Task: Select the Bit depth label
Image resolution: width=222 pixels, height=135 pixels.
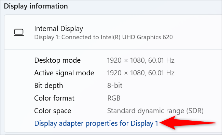Action: (48, 86)
